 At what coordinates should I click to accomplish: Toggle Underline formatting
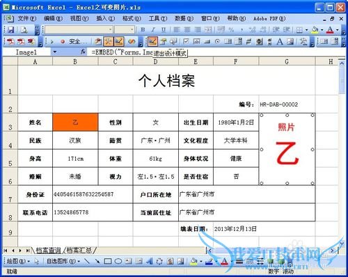click(164, 30)
